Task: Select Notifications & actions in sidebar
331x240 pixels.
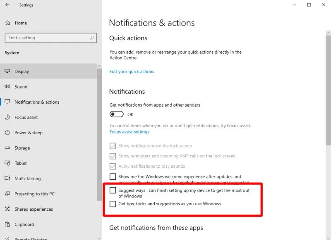Action: (48, 102)
